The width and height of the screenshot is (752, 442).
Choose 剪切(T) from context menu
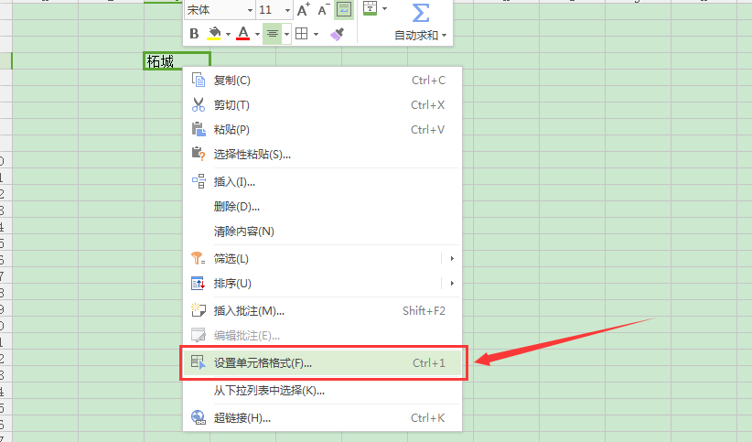click(x=322, y=105)
